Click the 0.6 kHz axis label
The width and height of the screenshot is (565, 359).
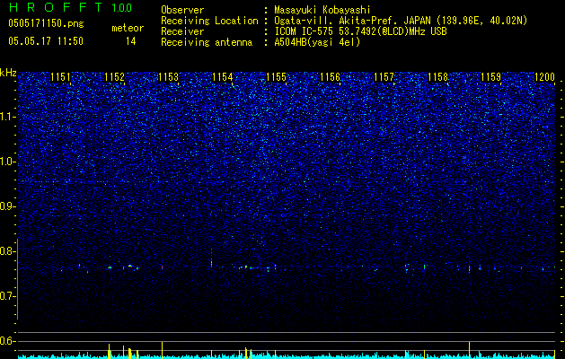[x=8, y=341]
